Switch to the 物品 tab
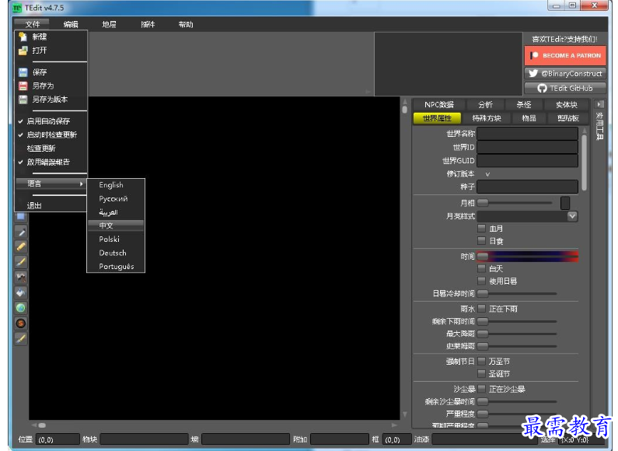Viewport: 618px width, 451px height. pos(529,118)
